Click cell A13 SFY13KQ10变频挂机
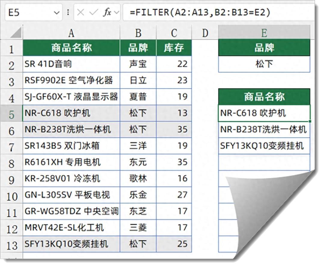The width and height of the screenshot is (322, 266). pos(71,244)
